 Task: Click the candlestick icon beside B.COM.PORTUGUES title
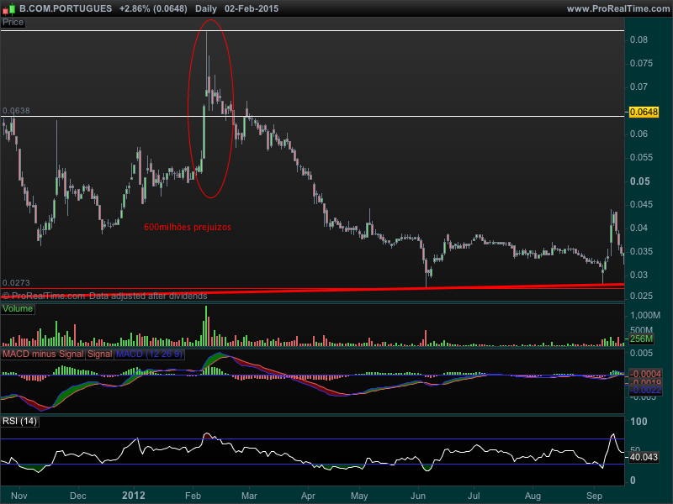(x=9, y=8)
